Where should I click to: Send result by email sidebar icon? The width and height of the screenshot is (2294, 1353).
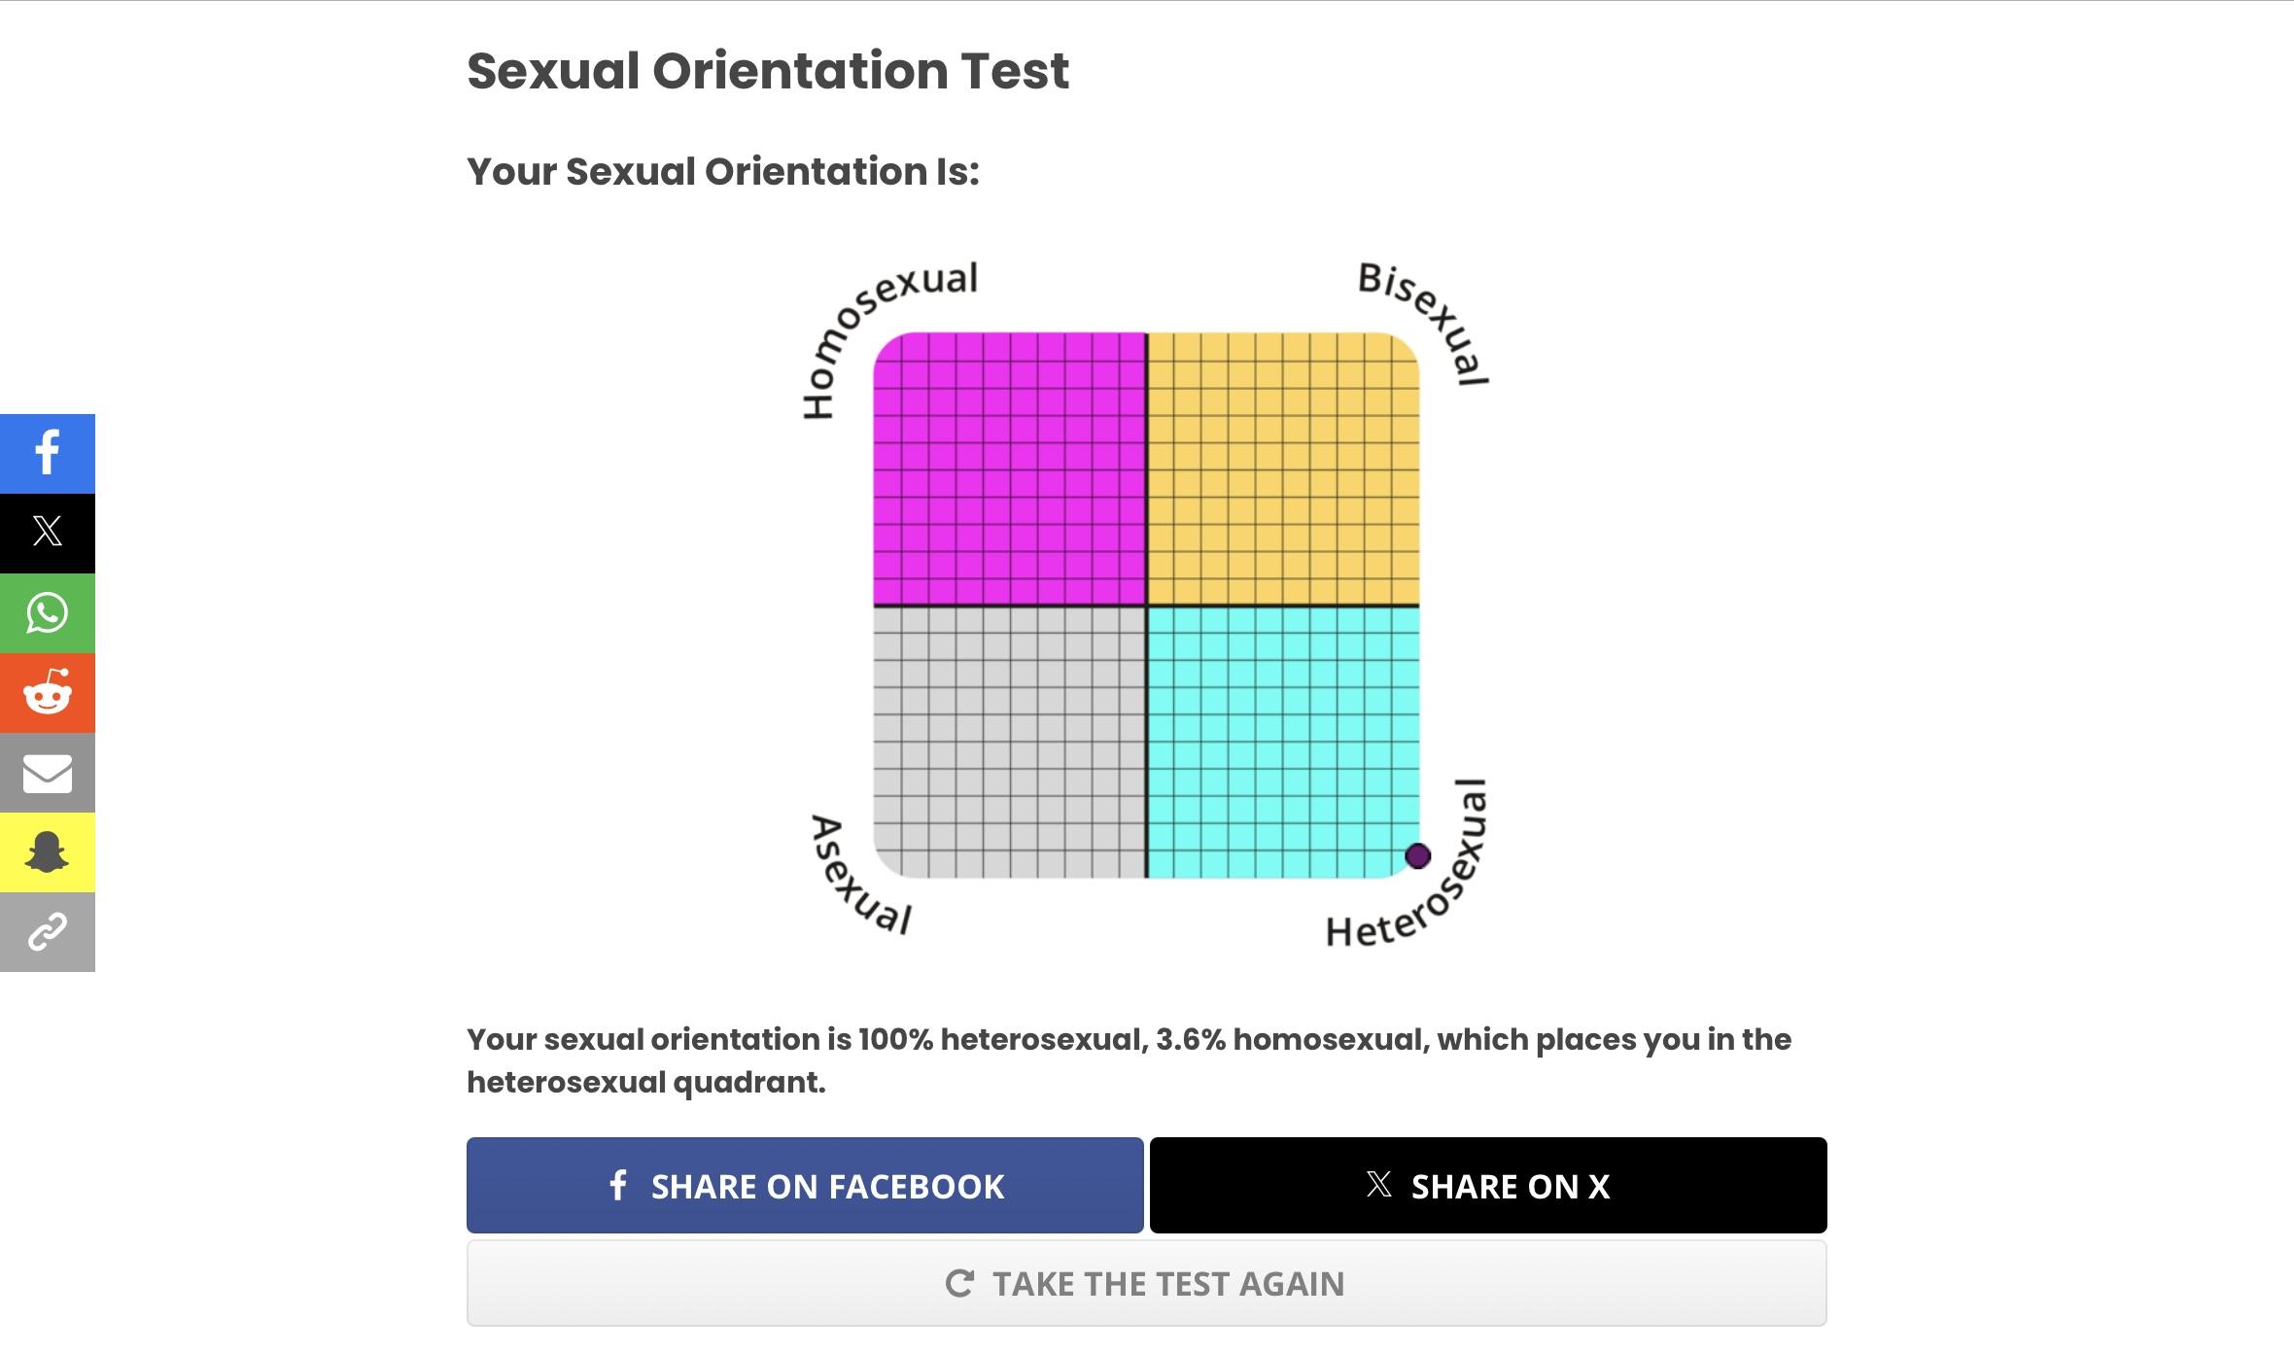point(47,773)
